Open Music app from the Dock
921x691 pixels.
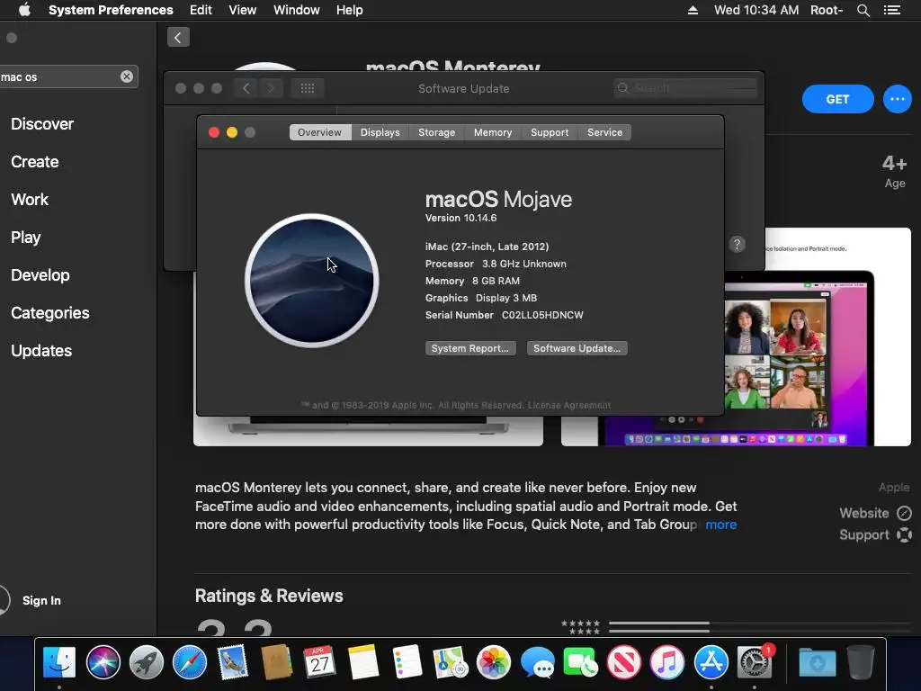coord(667,662)
